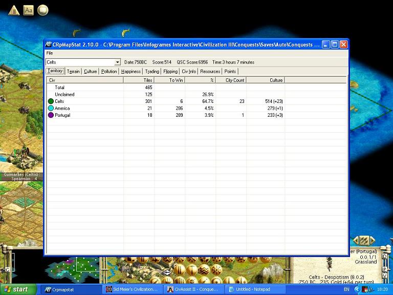
Task: Switch to the Terrain tab
Action: click(x=73, y=72)
